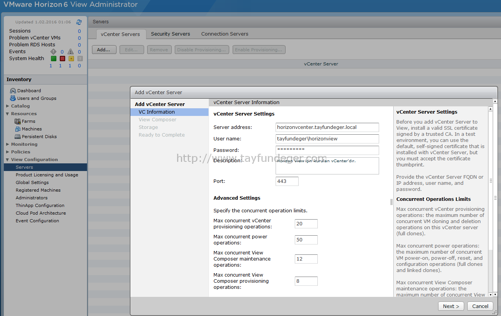
Task: Click the Sessions count link
Action: pyautogui.click(x=79, y=31)
